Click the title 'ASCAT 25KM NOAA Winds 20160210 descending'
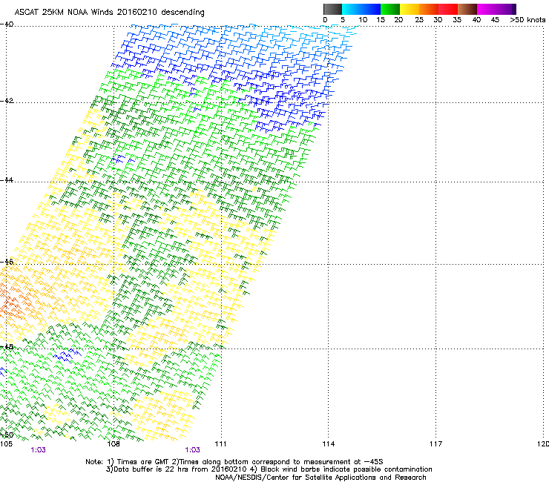Viewport: 549px width, 482px height. point(109,13)
